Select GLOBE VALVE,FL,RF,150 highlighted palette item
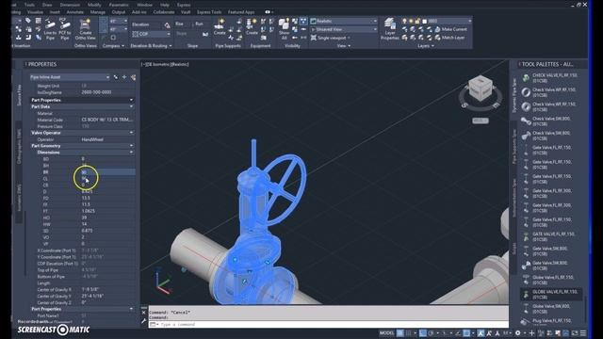This screenshot has height=339, width=603. pos(552,295)
